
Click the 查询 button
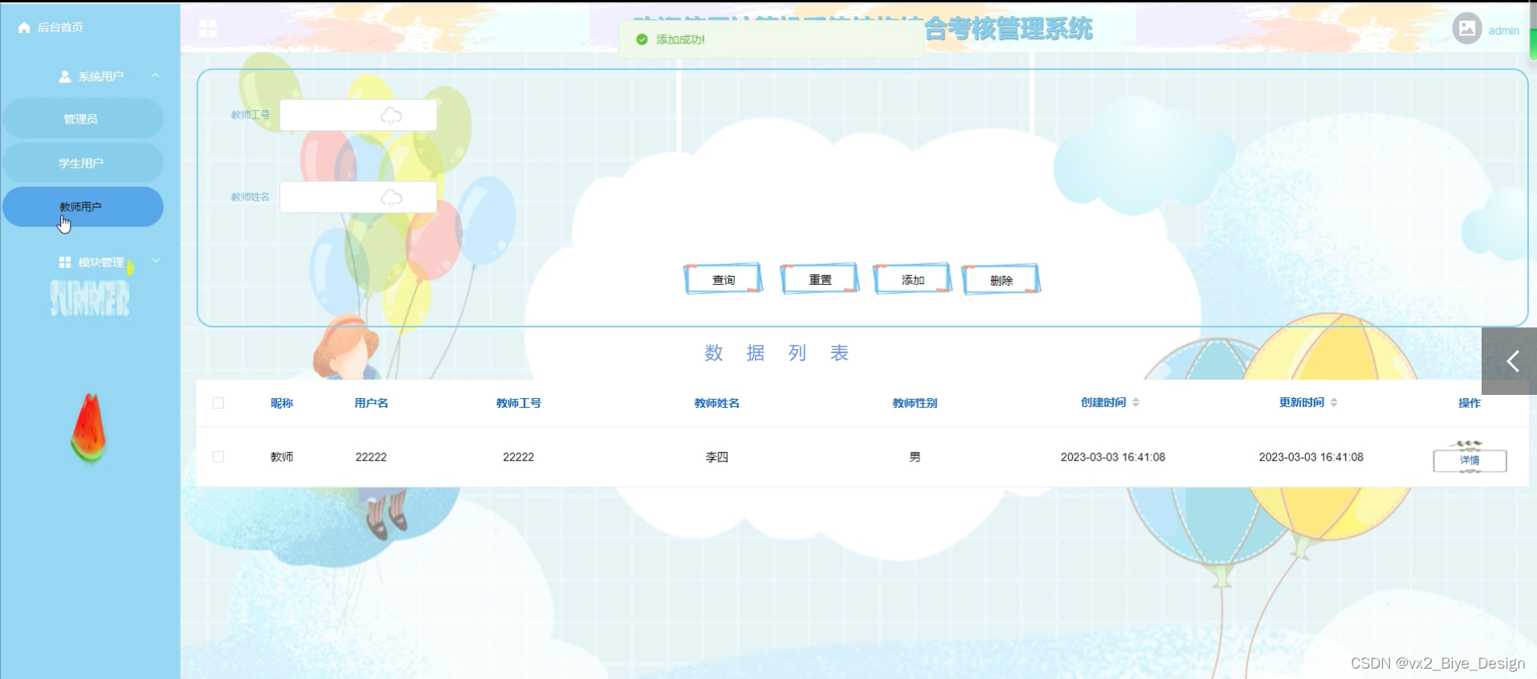pos(724,279)
